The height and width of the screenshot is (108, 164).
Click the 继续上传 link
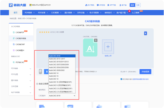108,56
